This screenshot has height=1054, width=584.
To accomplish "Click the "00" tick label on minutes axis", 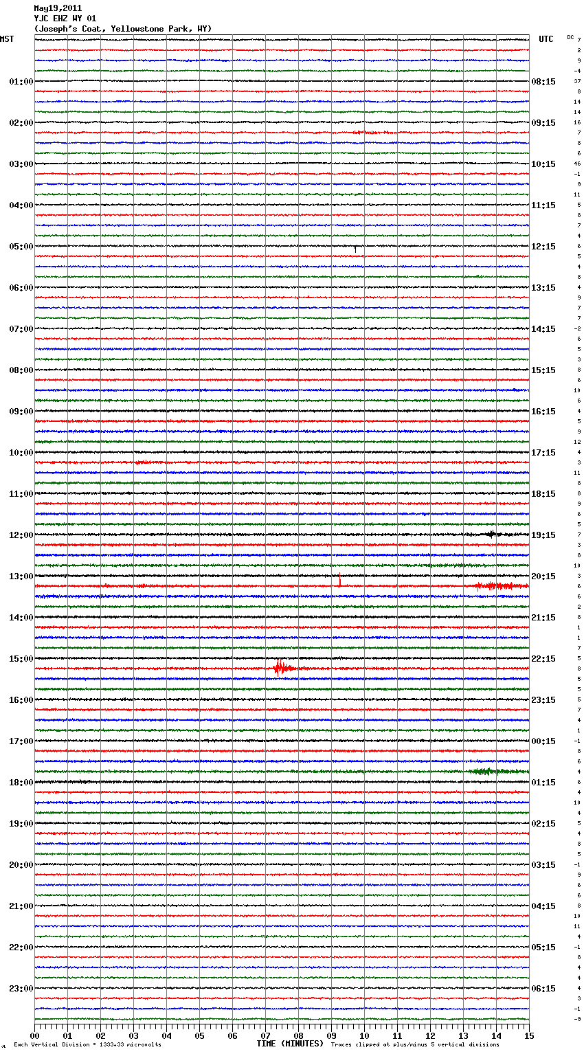I will (x=34, y=1035).
